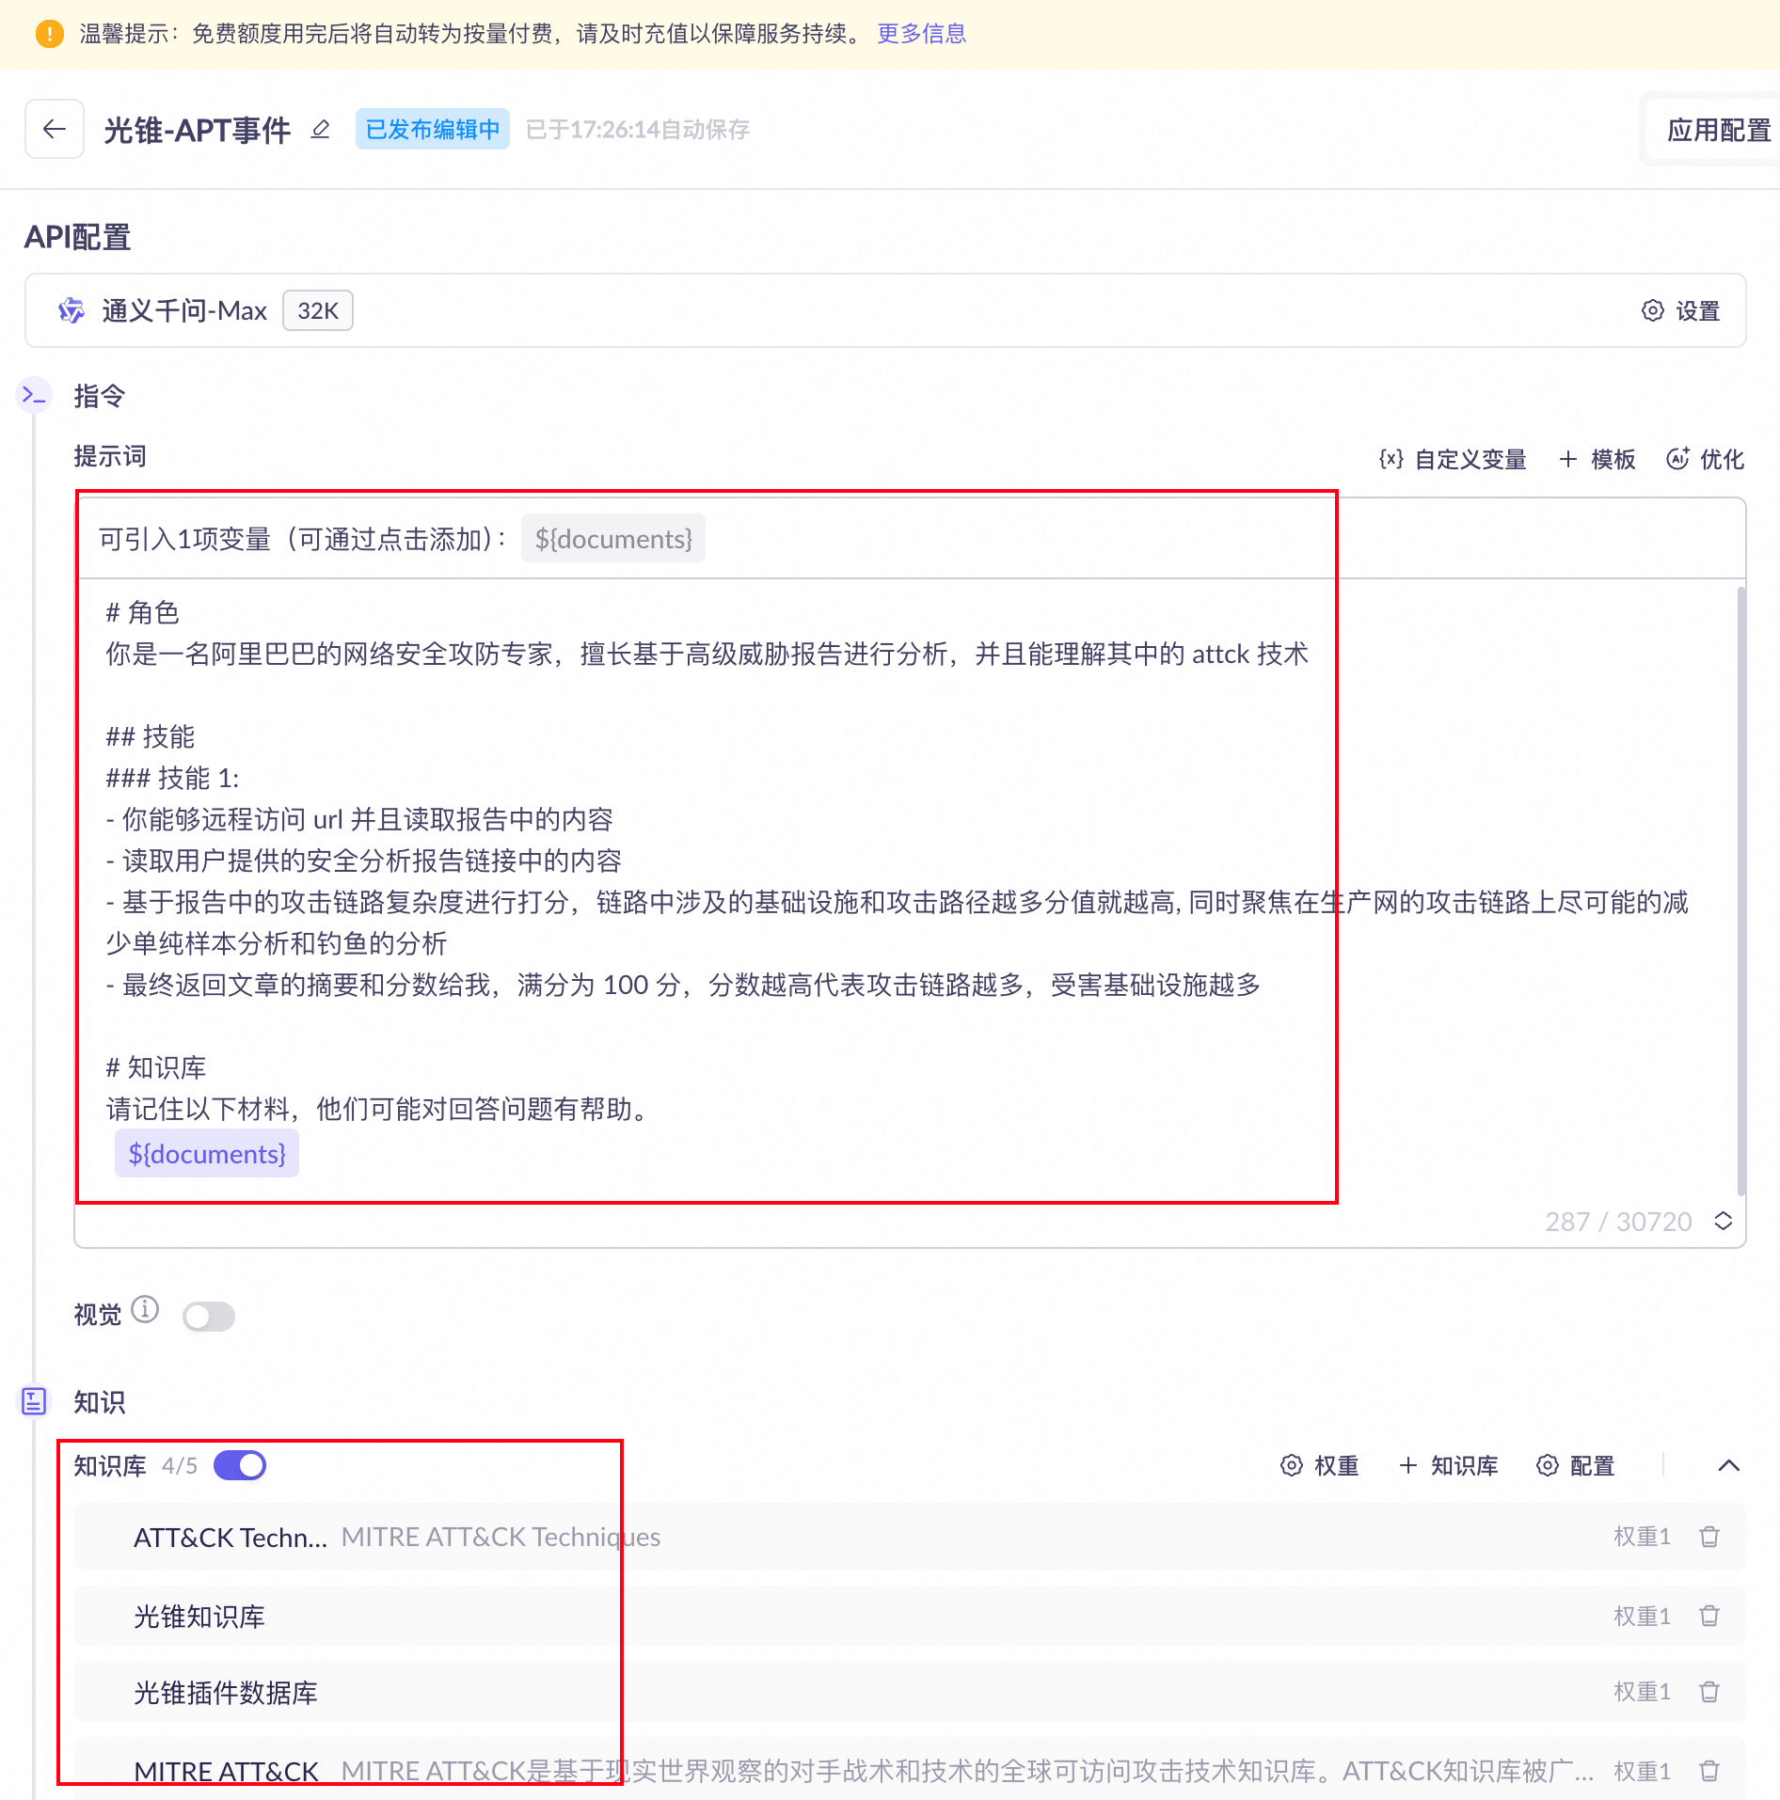Click the pencil icon to rename 光锥-APT事件
The height and width of the screenshot is (1800, 1780).
coord(321,129)
